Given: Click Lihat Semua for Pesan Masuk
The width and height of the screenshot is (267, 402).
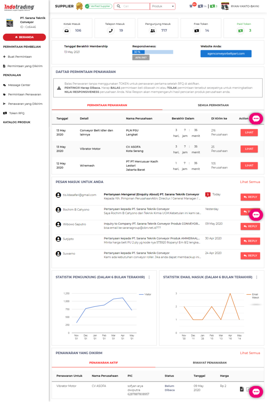Looking at the screenshot, I should click(x=250, y=182).
